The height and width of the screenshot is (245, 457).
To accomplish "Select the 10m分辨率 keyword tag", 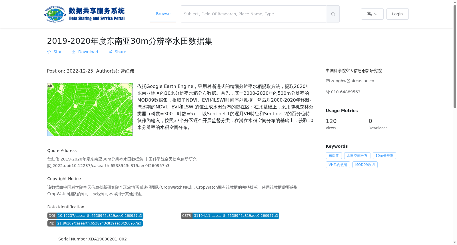I will 384,156.
